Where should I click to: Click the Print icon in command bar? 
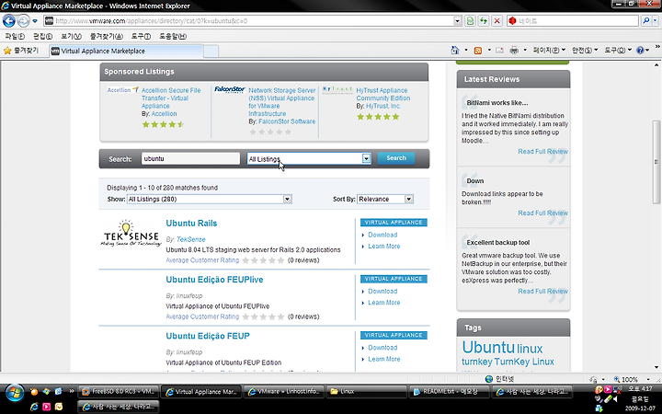[x=514, y=51]
